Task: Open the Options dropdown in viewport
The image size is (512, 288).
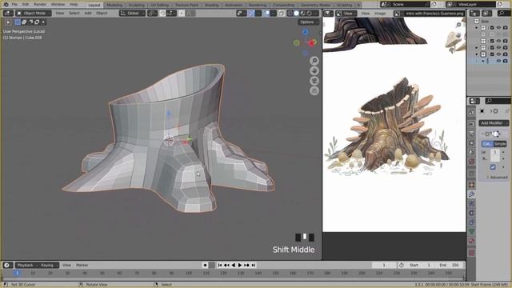Action: 308,22
